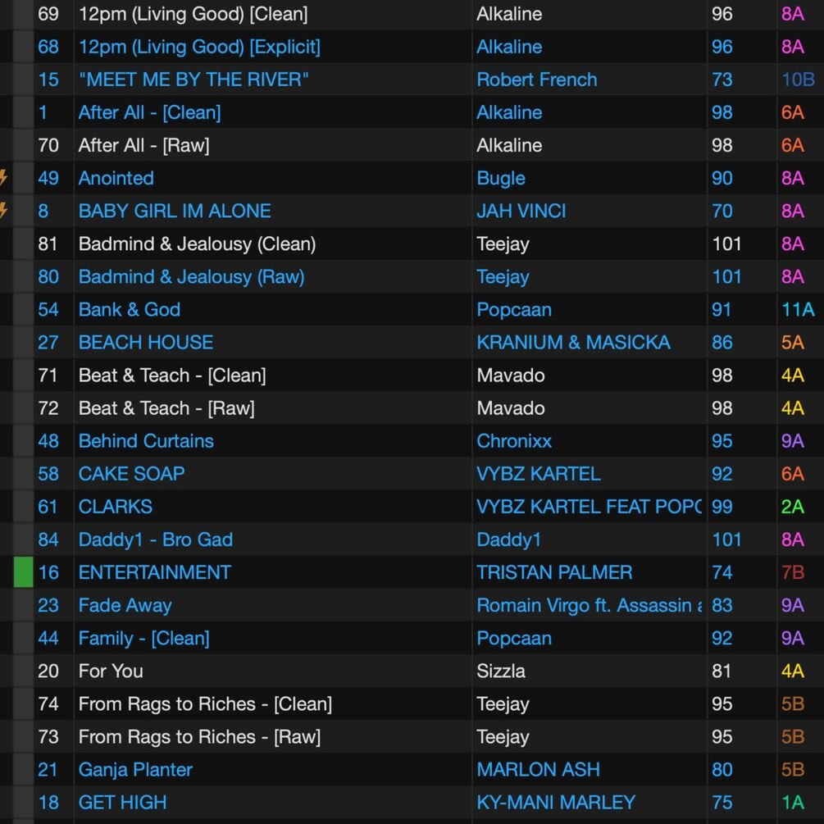
Task: Click the 10B key for MEET ME BY THE RIVER
Action: pos(798,80)
